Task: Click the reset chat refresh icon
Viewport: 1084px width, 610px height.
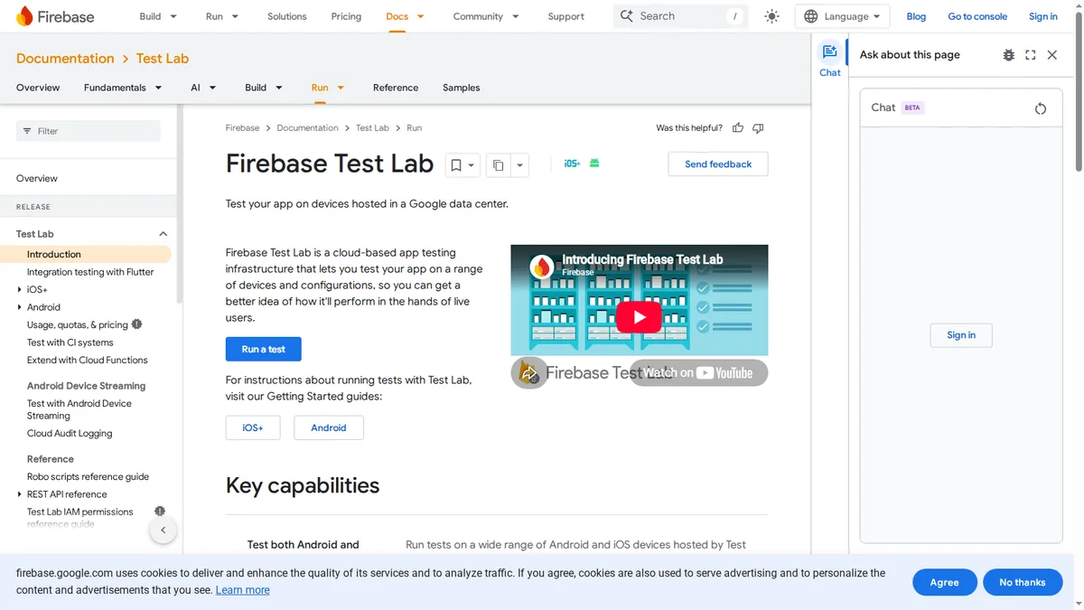Action: pyautogui.click(x=1041, y=108)
